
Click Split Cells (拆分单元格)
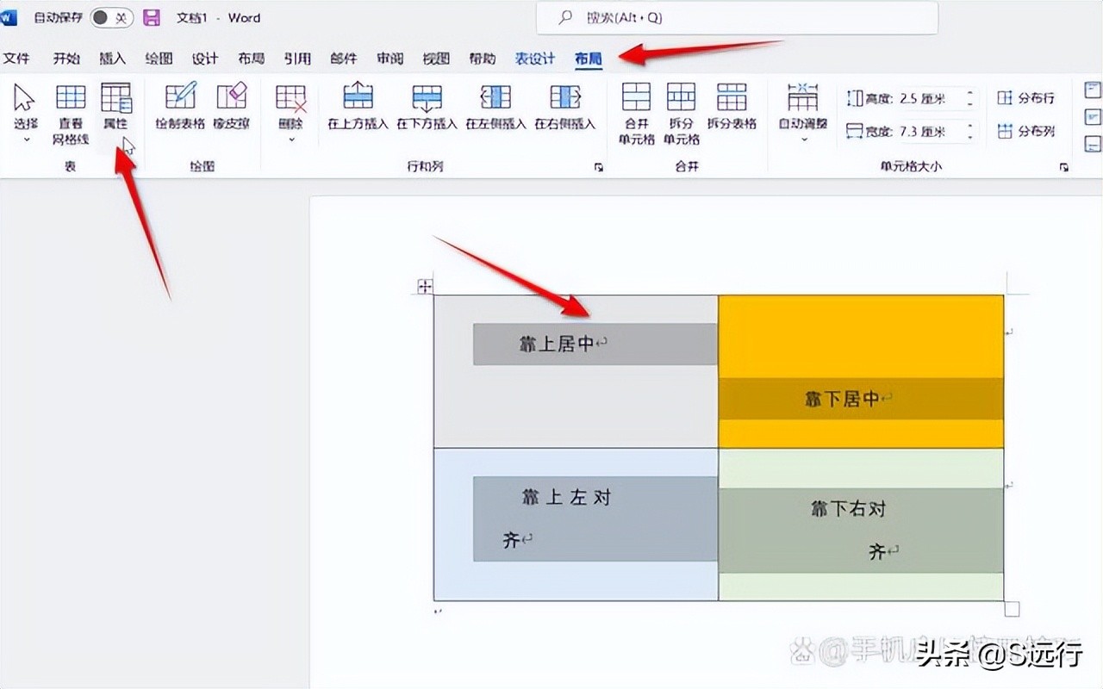coord(681,114)
